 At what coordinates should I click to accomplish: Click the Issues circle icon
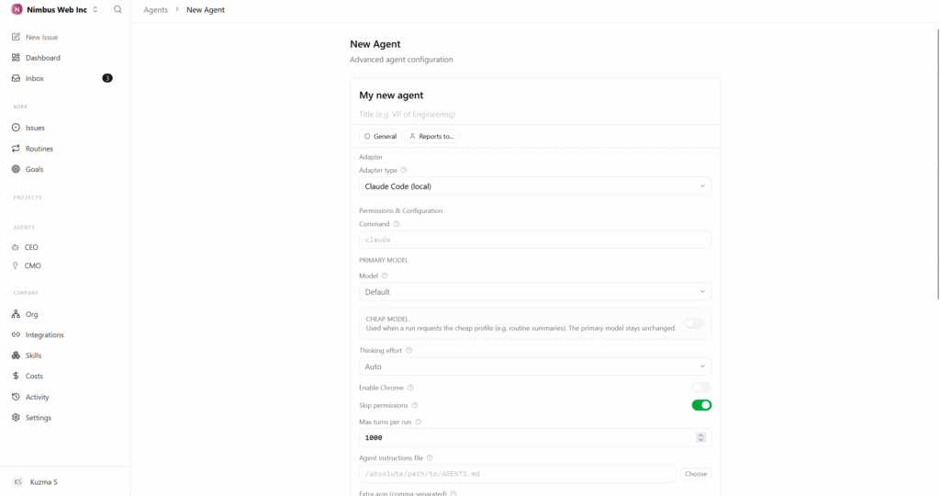pos(16,128)
